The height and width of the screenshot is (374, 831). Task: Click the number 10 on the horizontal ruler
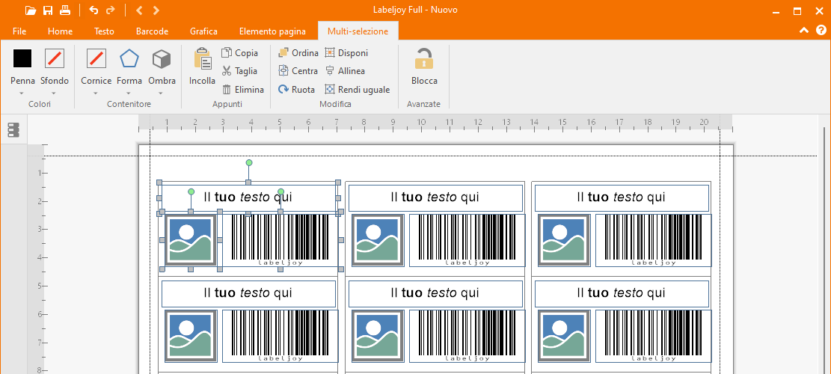(x=421, y=122)
